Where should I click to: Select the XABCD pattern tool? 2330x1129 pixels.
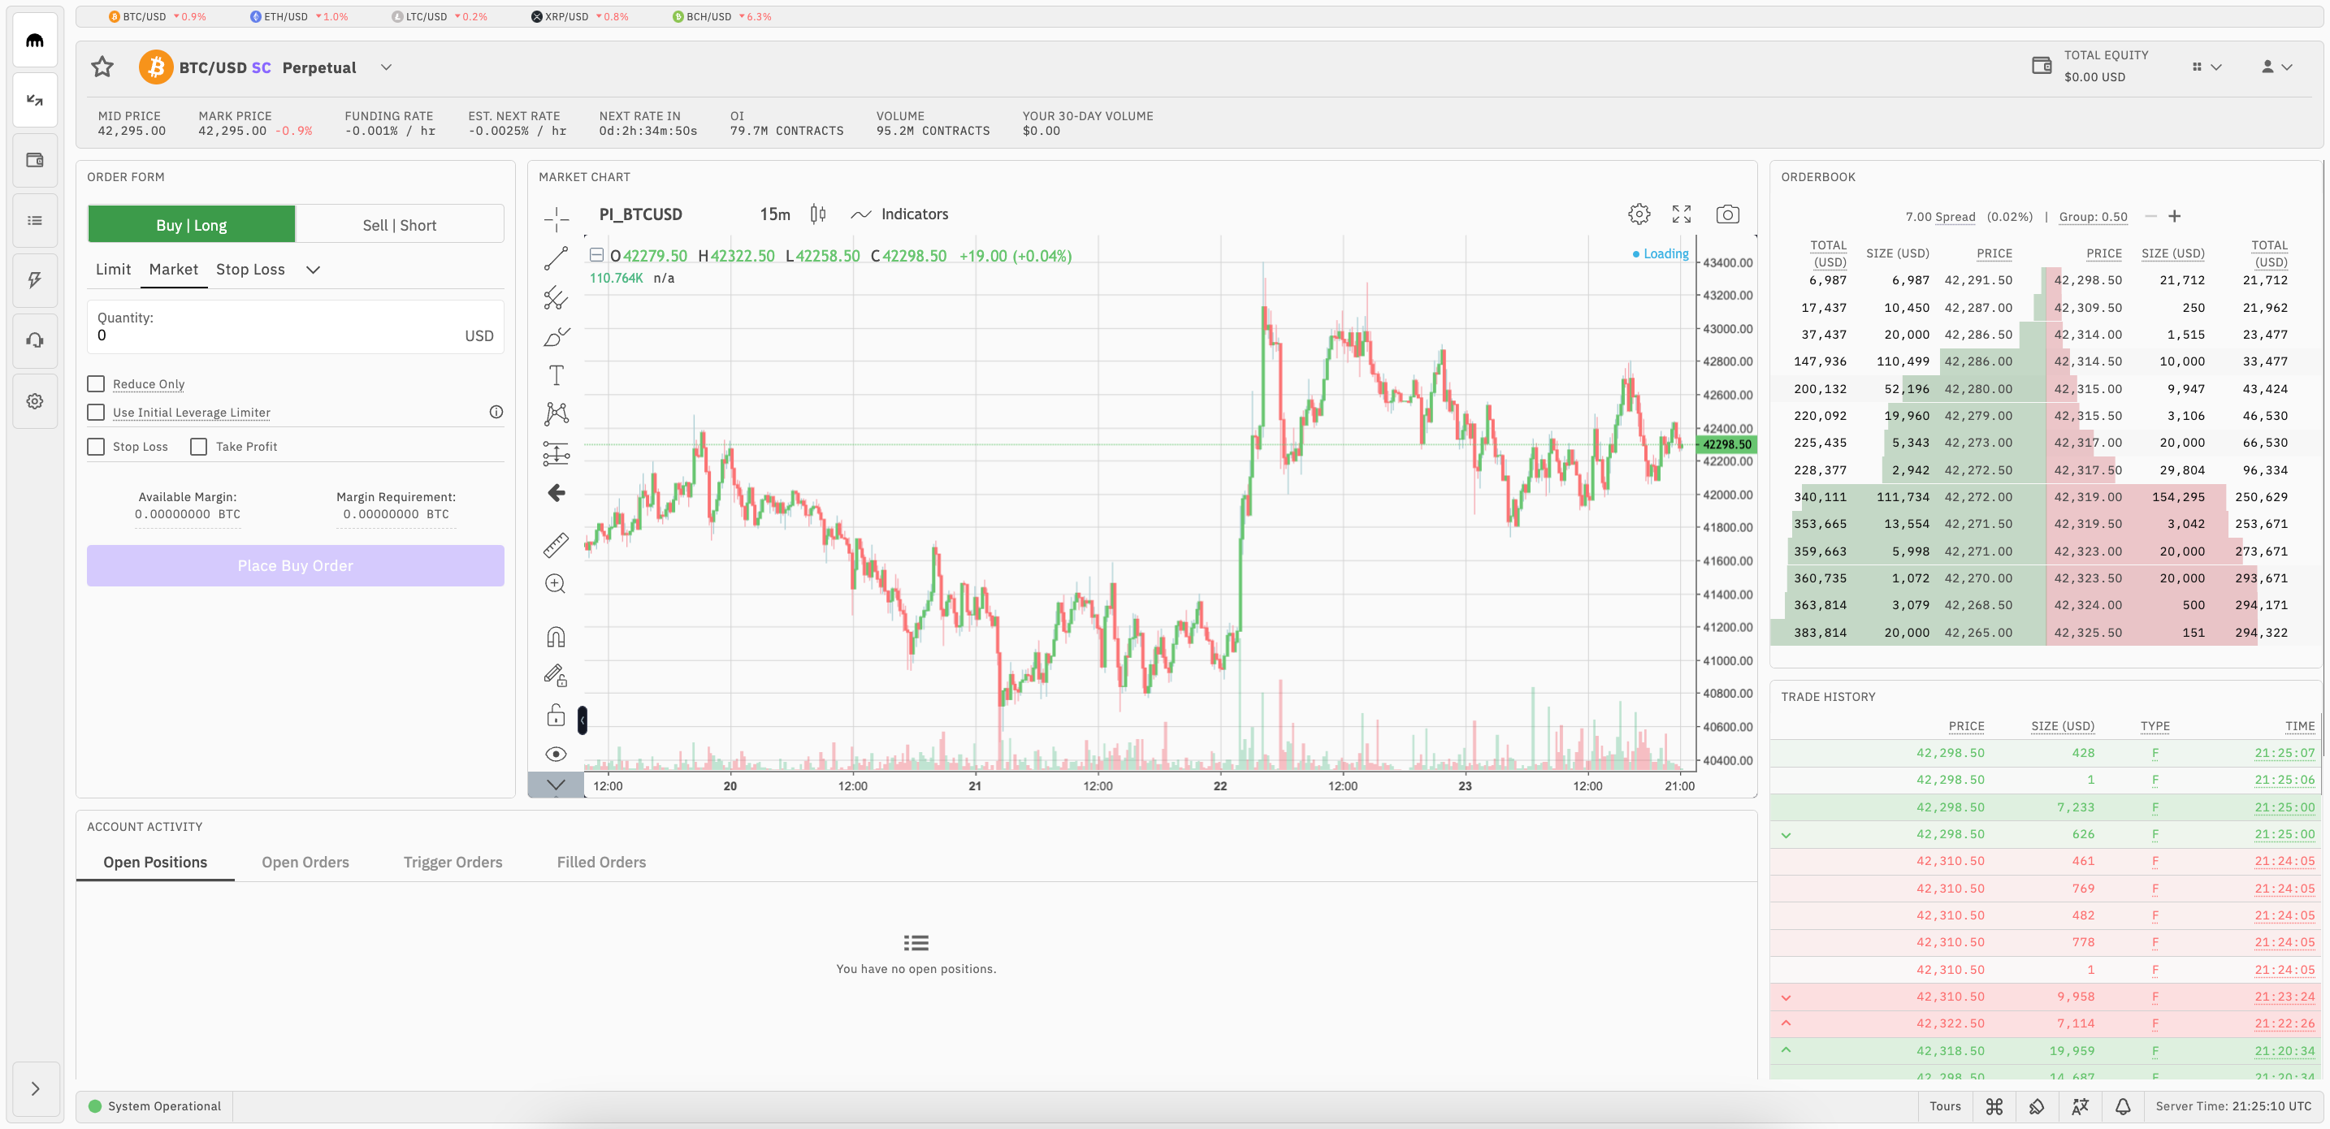(557, 414)
